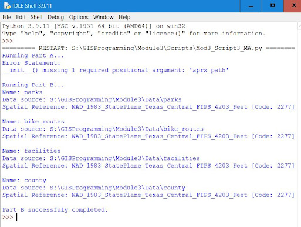This screenshot has width=301, height=227.
Task: Click the 'Name: bike_routes' line
Action: tap(33, 122)
